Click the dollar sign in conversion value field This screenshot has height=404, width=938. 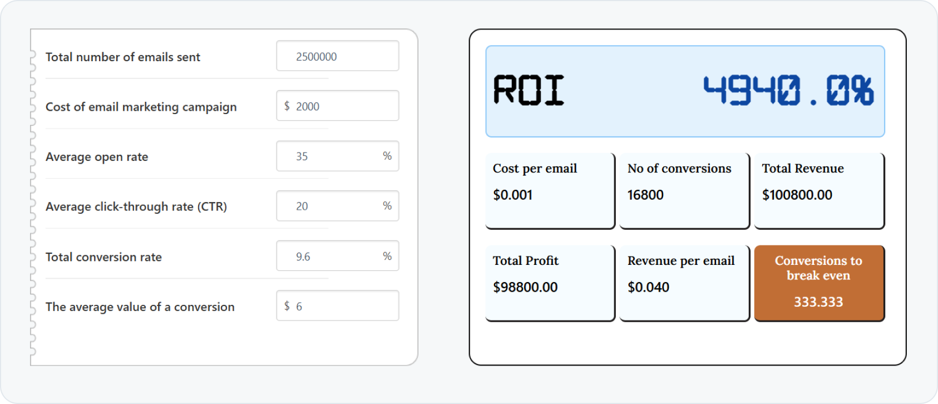[x=287, y=306]
